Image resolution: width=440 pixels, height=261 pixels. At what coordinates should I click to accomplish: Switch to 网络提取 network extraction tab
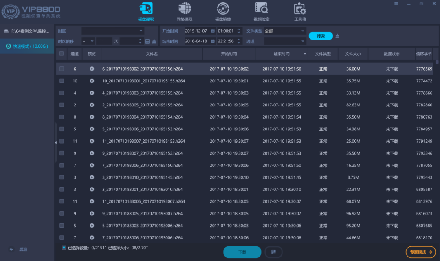tap(185, 11)
